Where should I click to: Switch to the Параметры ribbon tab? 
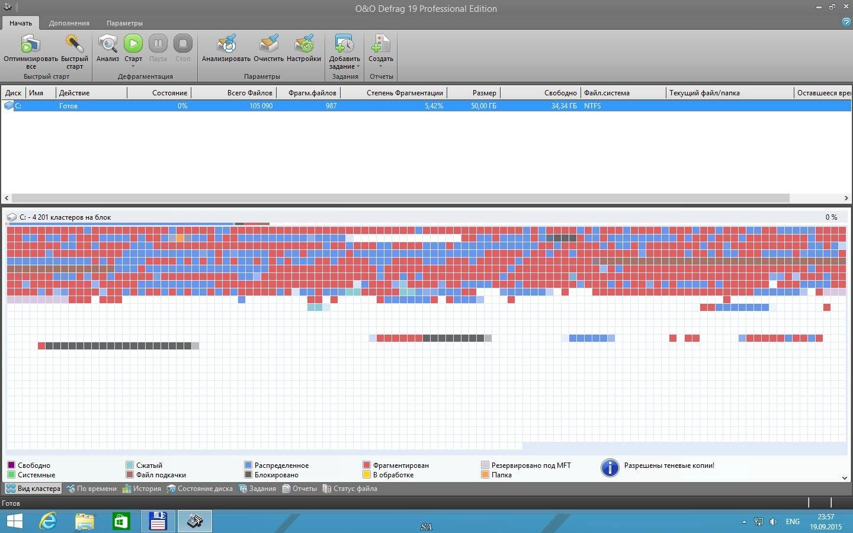pyautogui.click(x=124, y=23)
